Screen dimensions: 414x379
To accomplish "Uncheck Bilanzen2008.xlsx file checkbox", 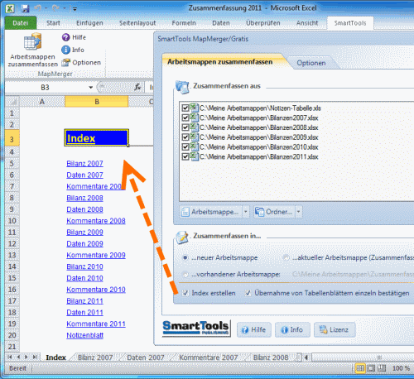I will [185, 127].
